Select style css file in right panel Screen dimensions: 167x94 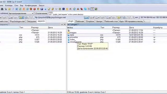pos(72,35)
